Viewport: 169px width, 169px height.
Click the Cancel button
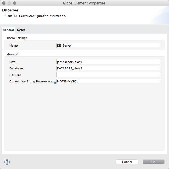coord(127,162)
